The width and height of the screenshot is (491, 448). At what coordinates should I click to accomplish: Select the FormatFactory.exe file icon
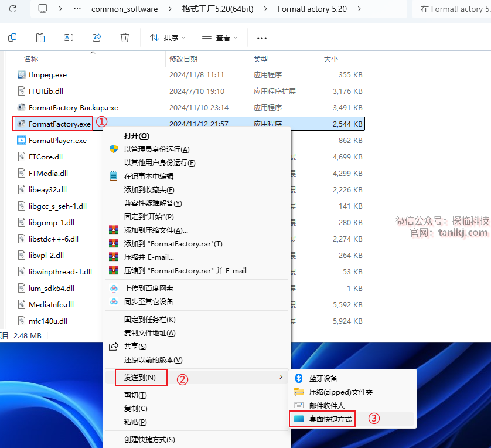[x=22, y=124]
